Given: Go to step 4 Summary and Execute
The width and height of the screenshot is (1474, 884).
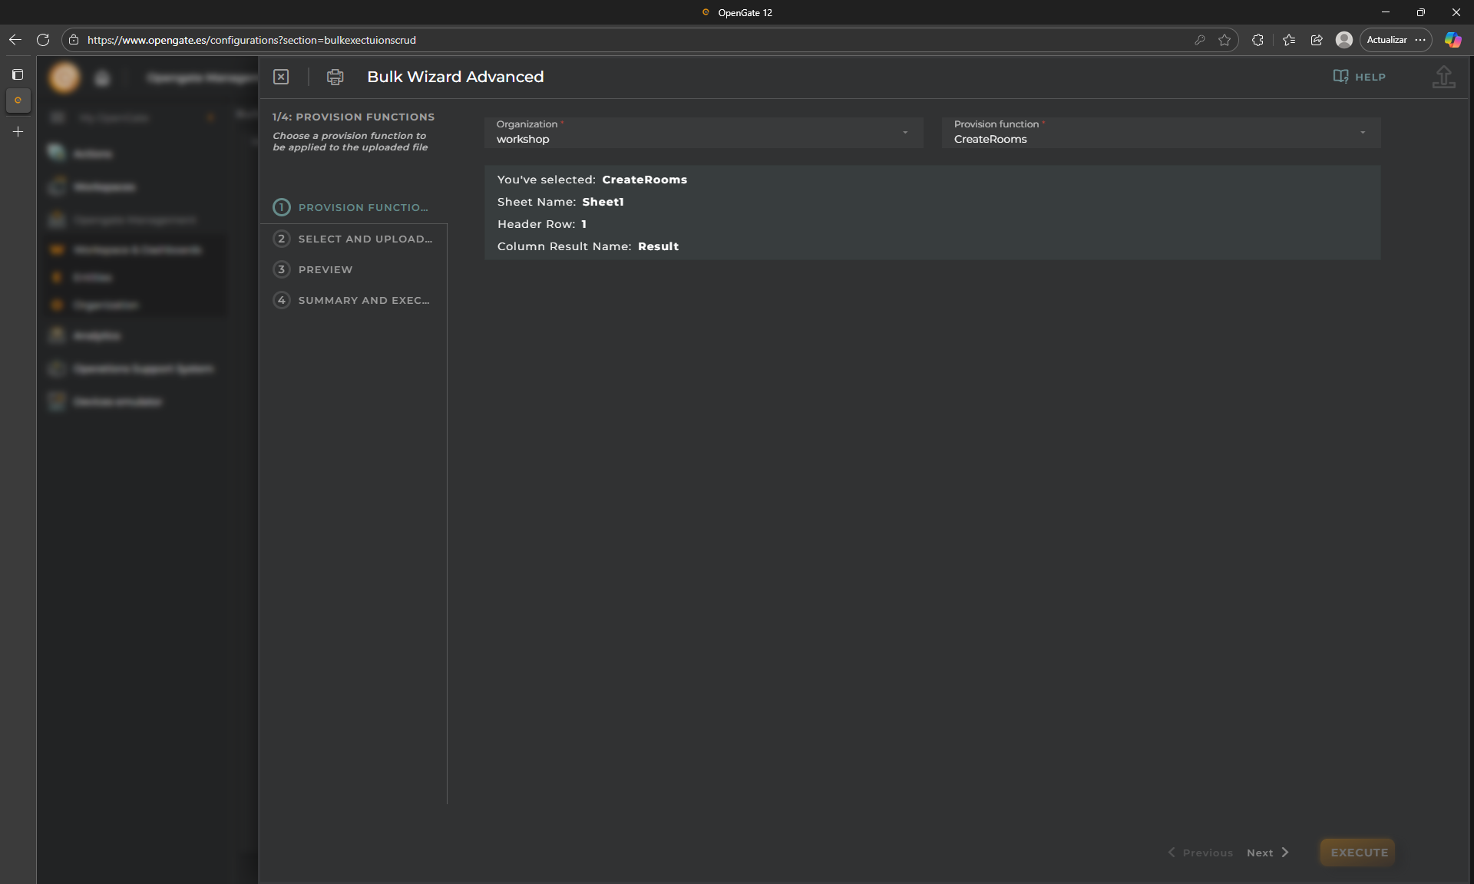Looking at the screenshot, I should pyautogui.click(x=363, y=300).
